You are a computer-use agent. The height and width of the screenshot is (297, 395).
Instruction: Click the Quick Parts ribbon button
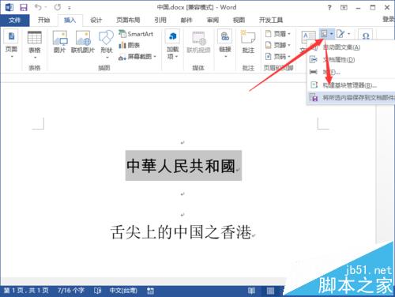tap(327, 34)
